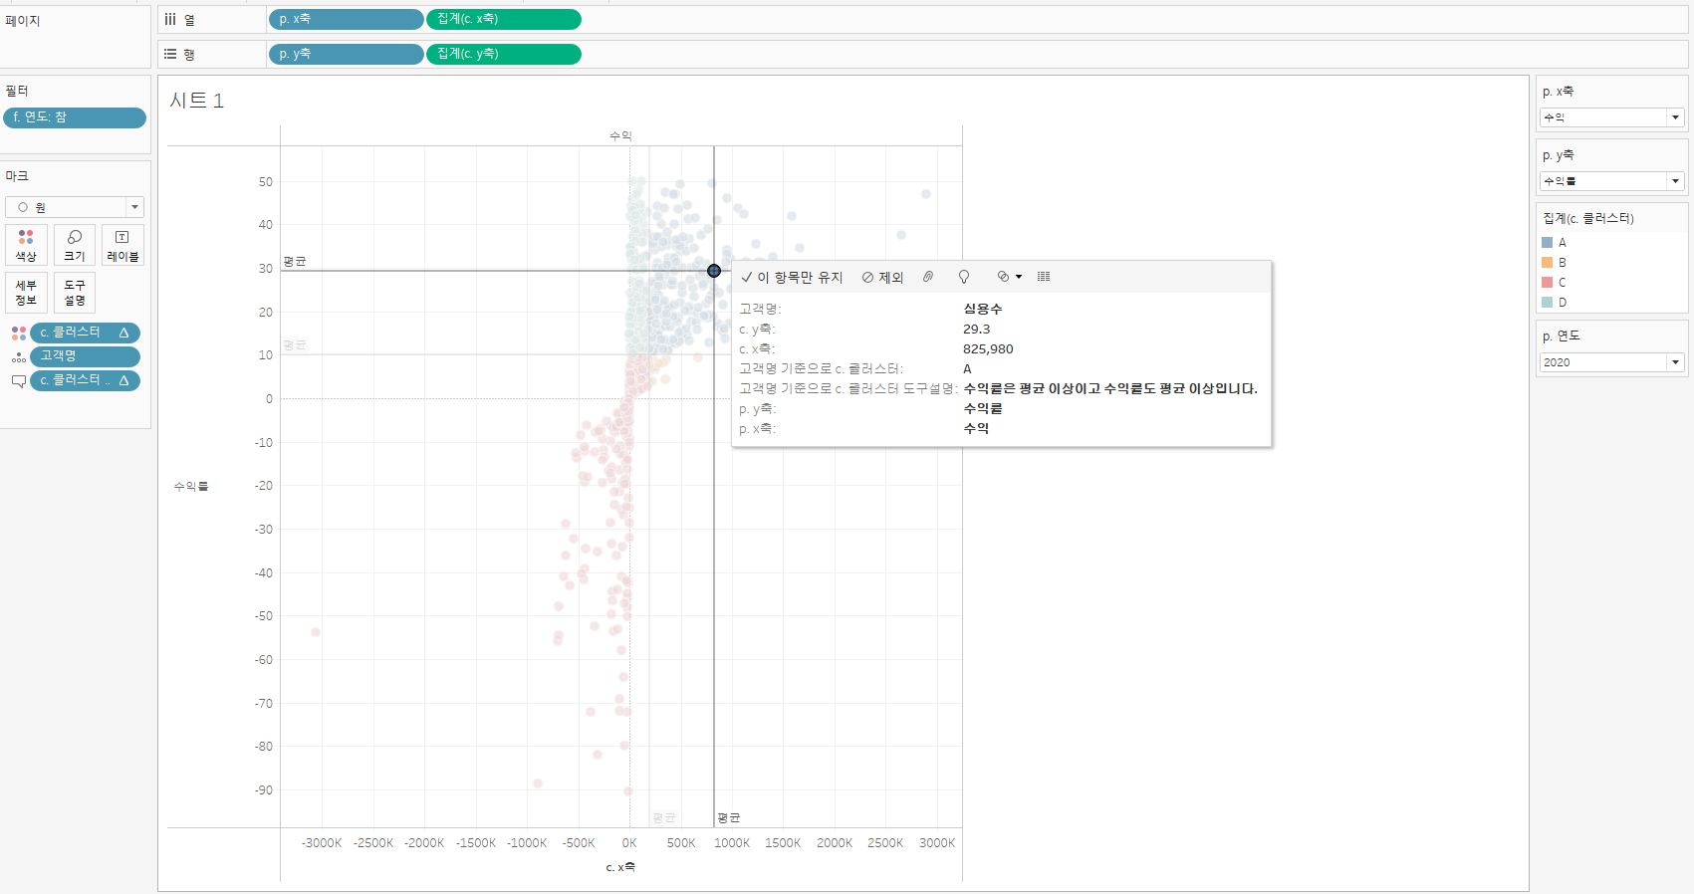Click the view-data grid icon in tooltip

[1044, 277]
